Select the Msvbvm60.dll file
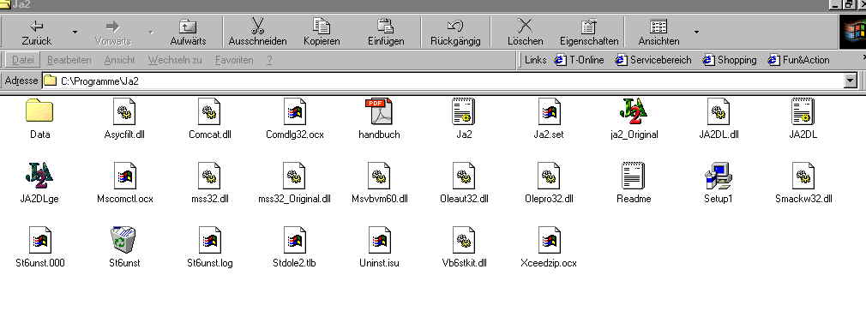866x311 pixels. [x=380, y=182]
